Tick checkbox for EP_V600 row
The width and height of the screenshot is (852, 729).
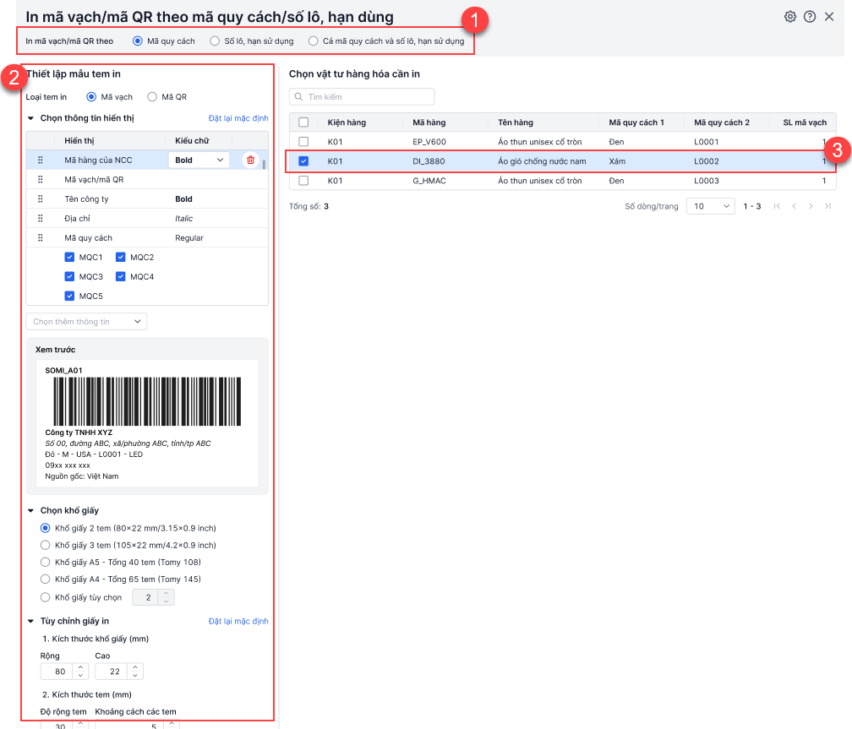303,142
